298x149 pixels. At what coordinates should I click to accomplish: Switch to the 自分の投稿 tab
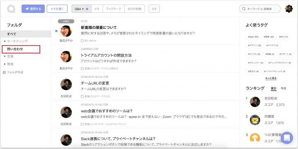[x=135, y=9]
